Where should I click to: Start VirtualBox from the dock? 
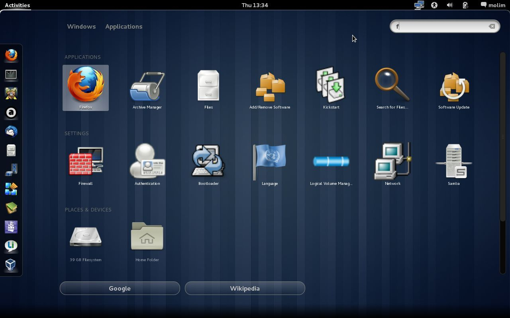point(11,264)
